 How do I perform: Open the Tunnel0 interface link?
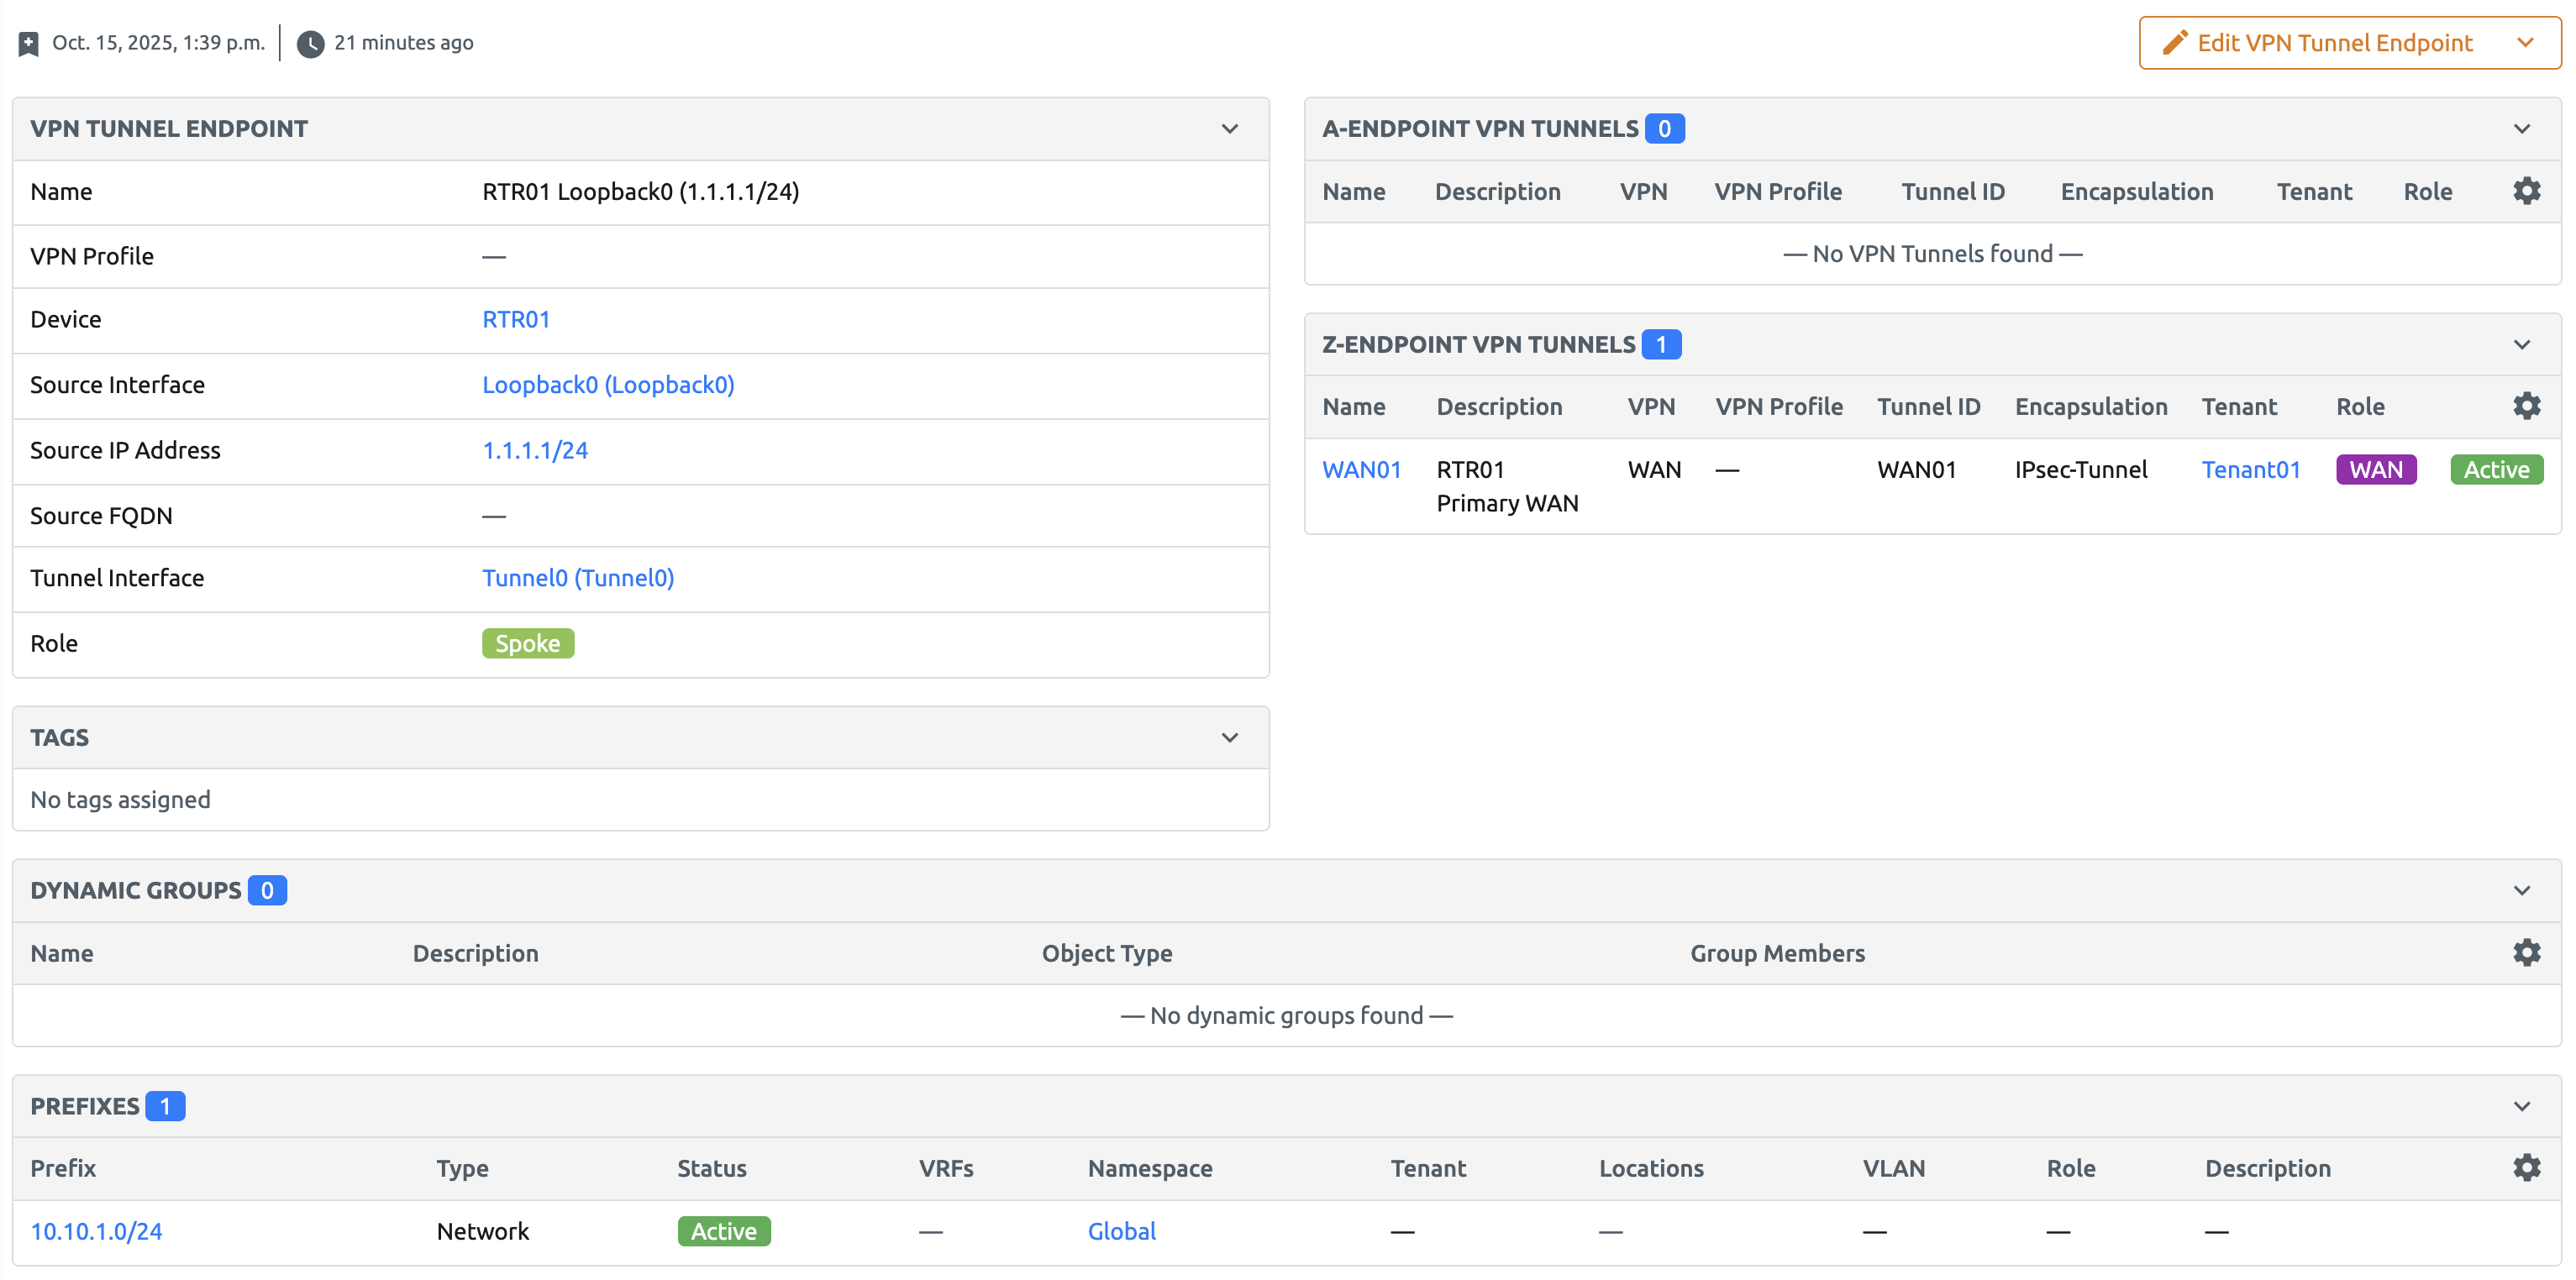tap(577, 577)
